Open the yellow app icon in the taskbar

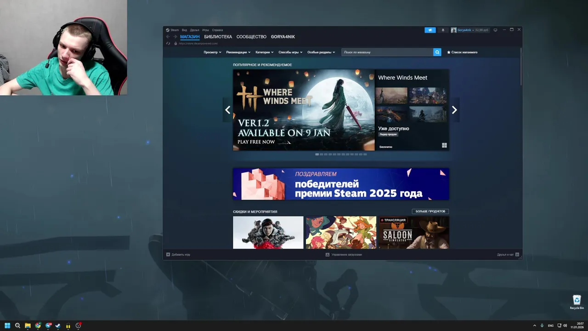[68, 325]
